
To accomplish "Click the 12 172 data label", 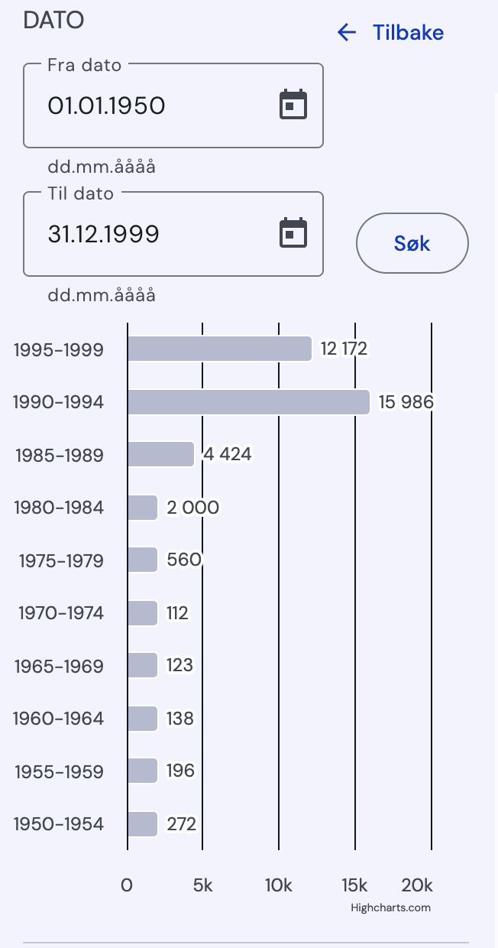I will point(344,349).
